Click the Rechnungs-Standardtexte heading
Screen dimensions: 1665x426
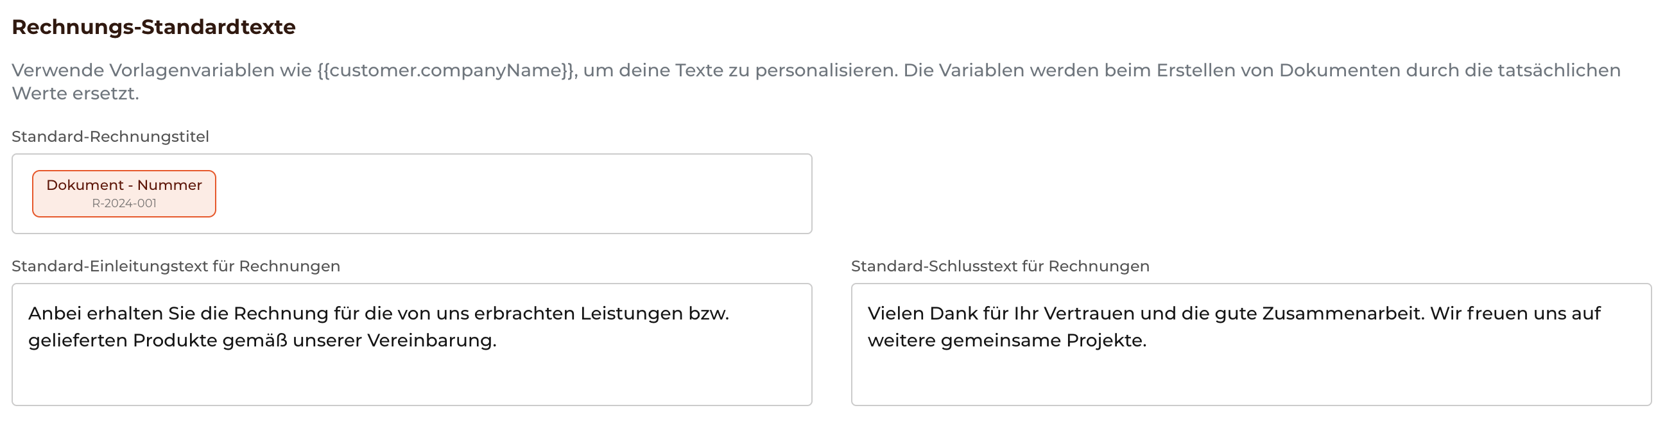(154, 26)
